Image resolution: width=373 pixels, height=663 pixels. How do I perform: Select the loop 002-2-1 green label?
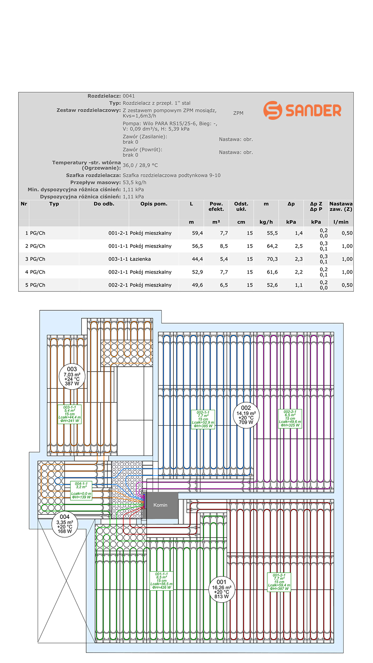[290, 418]
